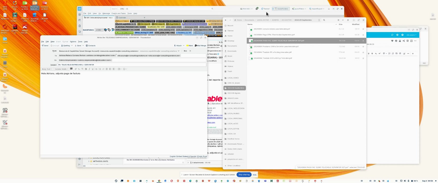Sort files by Size column
Viewport: 438px width, 183px height.
tap(340, 24)
